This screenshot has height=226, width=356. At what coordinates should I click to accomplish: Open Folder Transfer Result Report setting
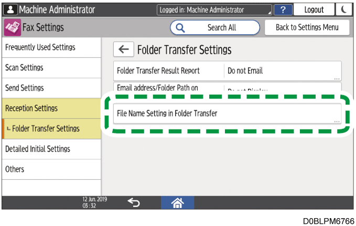click(x=228, y=71)
